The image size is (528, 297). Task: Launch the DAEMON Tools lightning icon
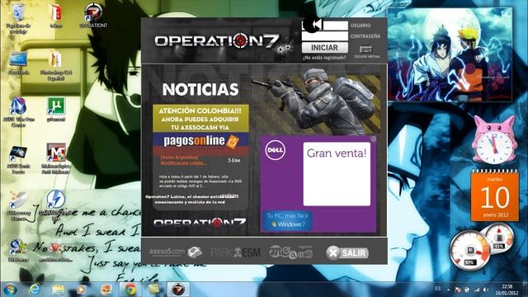[55, 200]
